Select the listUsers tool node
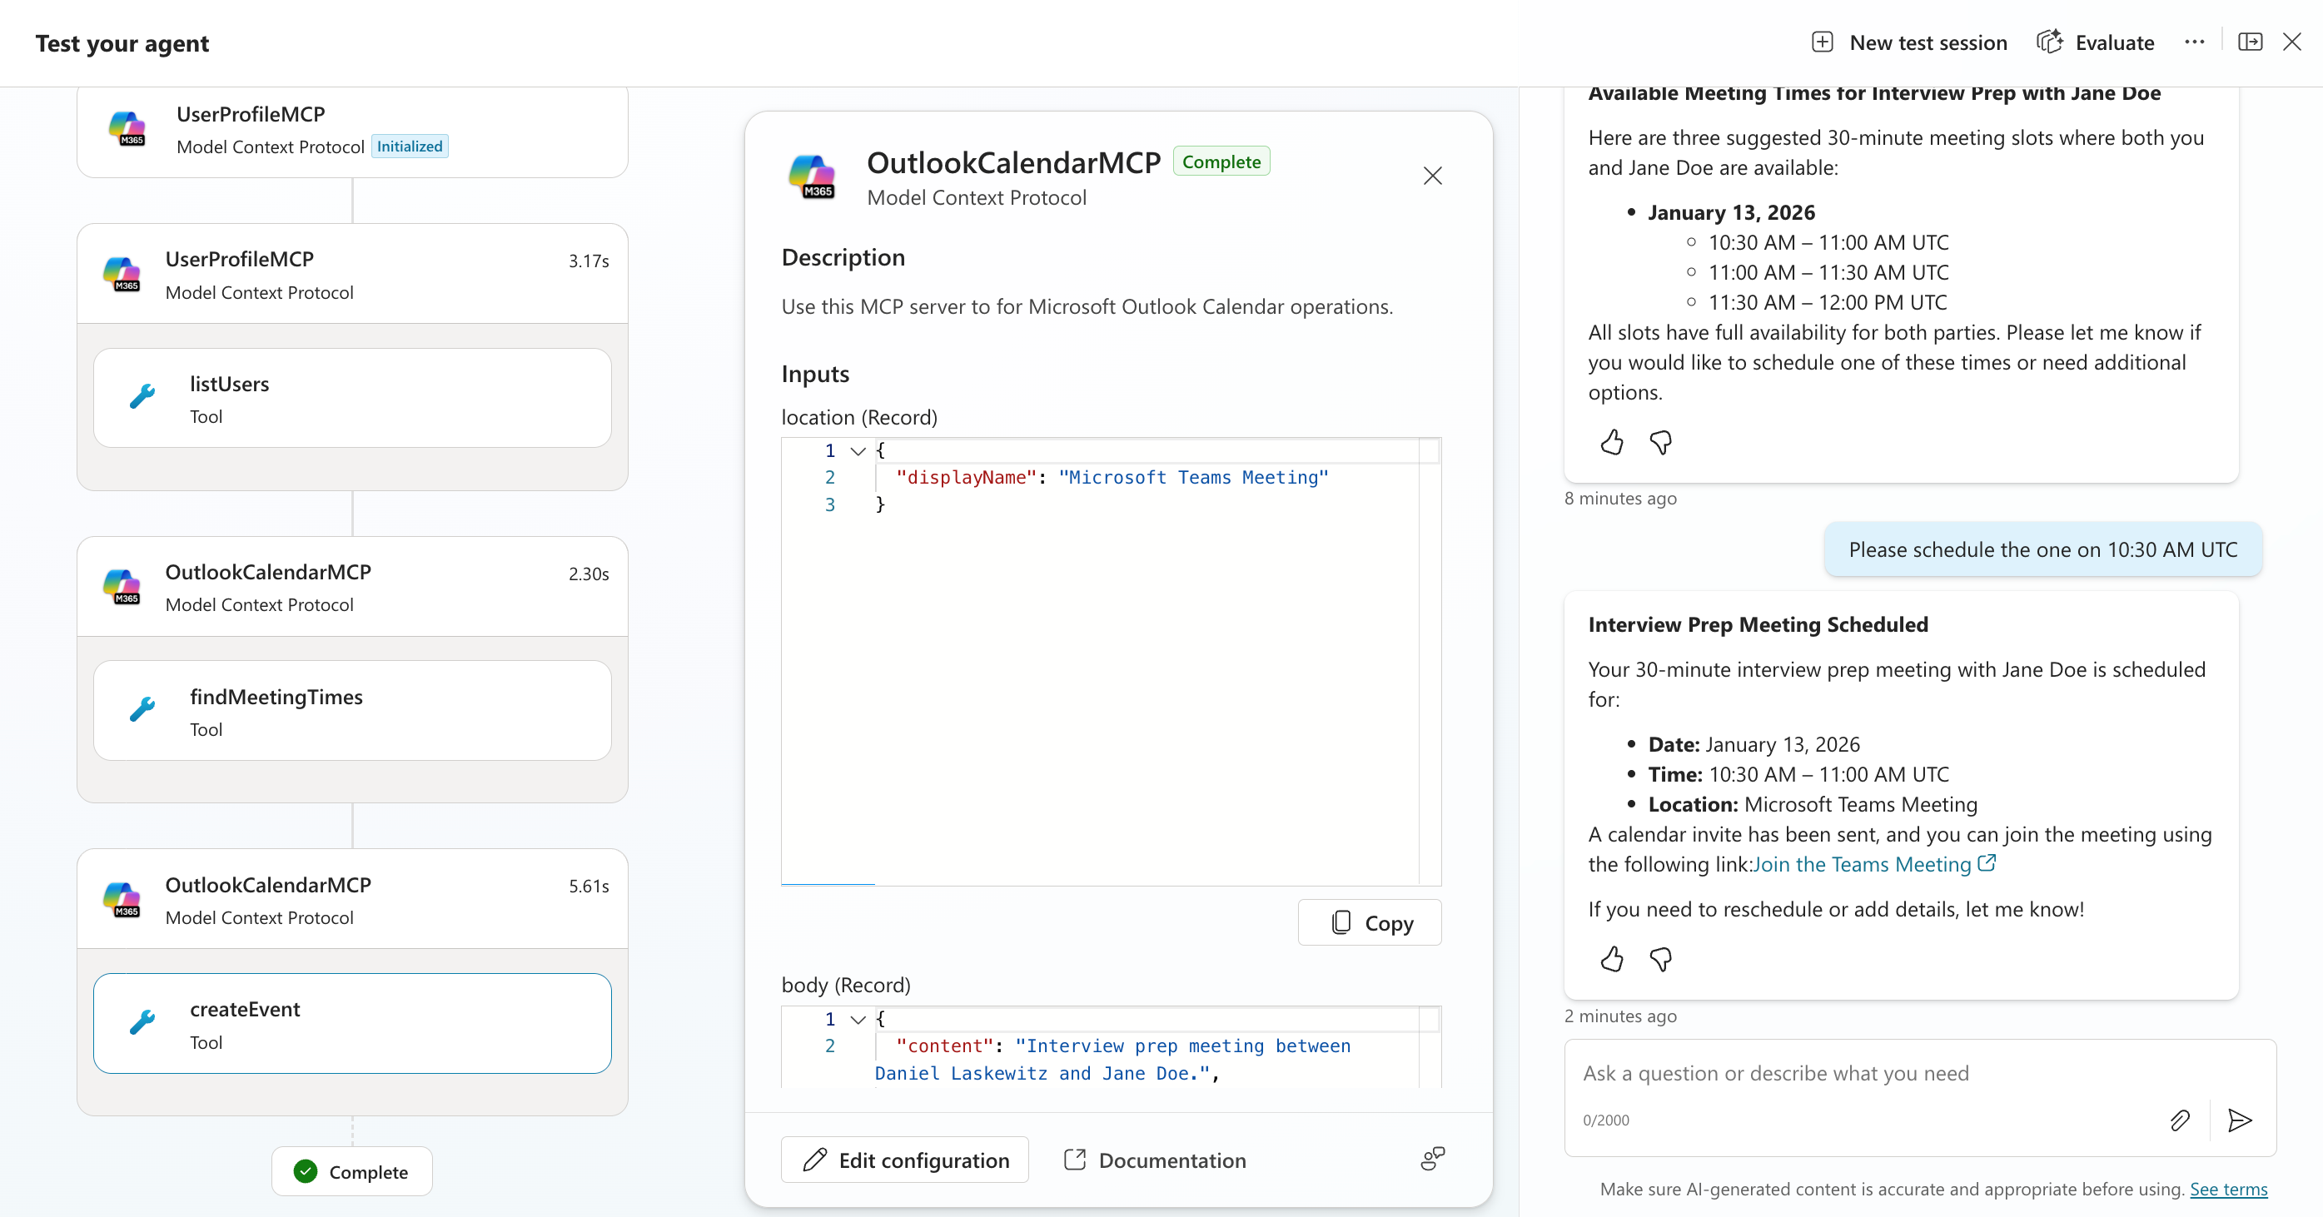Viewport: 2323px width, 1217px height. [x=351, y=398]
